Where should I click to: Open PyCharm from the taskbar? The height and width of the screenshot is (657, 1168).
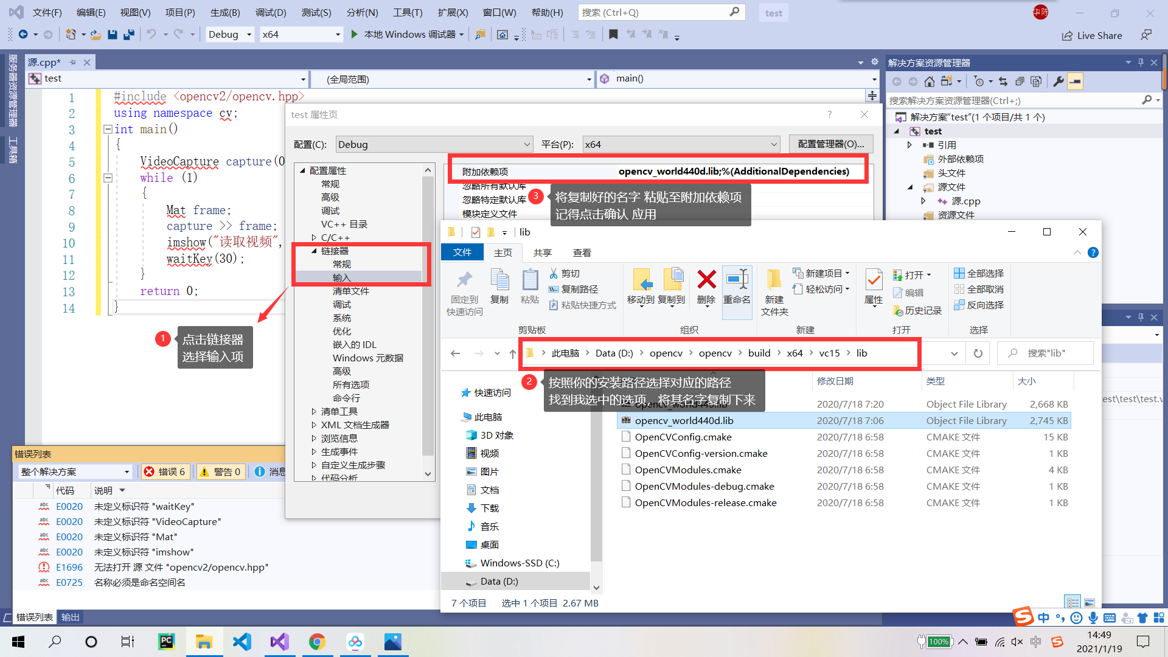point(166,642)
